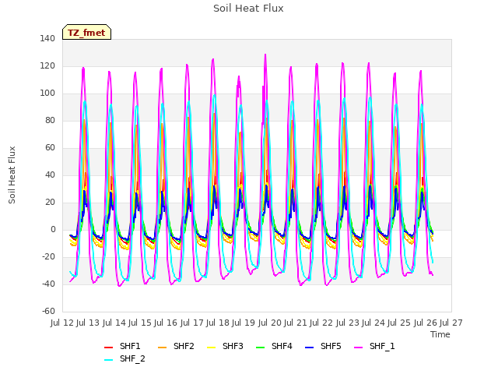Image resolution: width=498 pixels, height=374 pixels.
Task: Click the SHF5 legend label
Action: (x=331, y=346)
